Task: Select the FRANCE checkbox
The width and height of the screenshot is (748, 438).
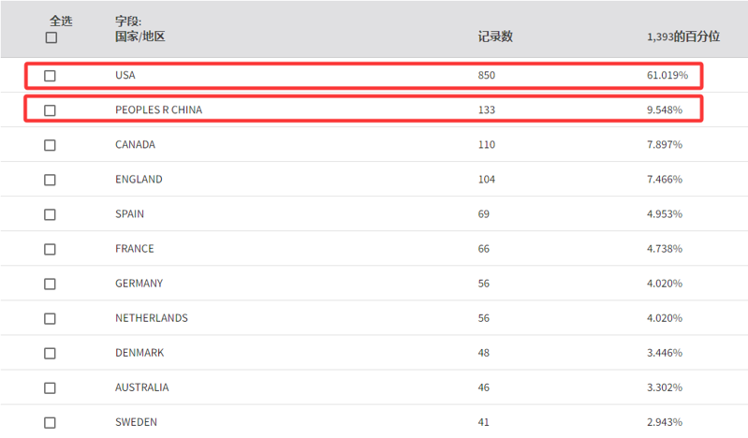Action: click(x=50, y=249)
